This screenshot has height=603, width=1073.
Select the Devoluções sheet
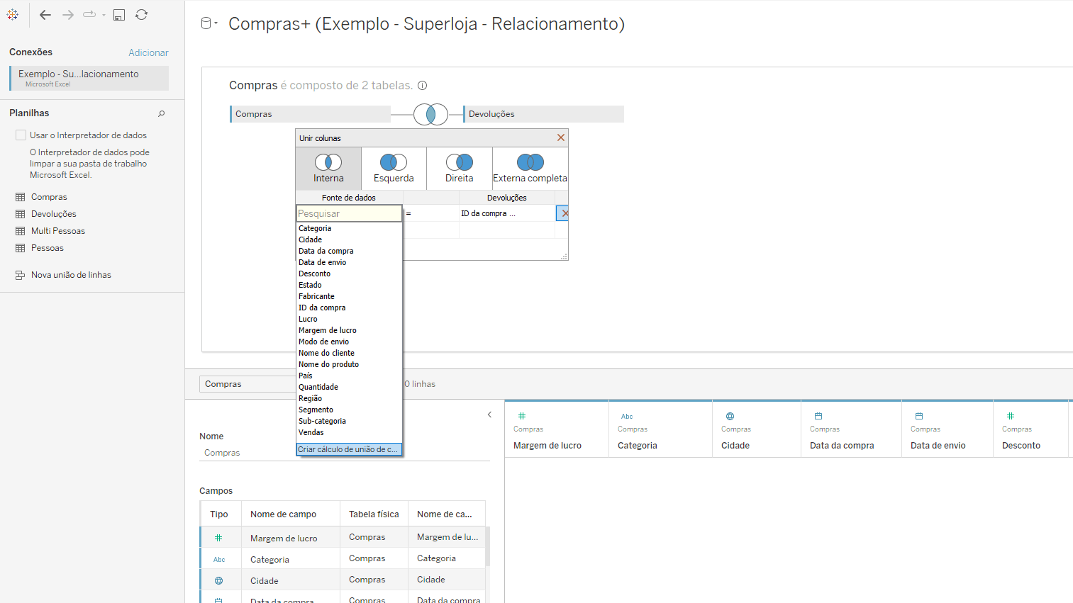53,214
